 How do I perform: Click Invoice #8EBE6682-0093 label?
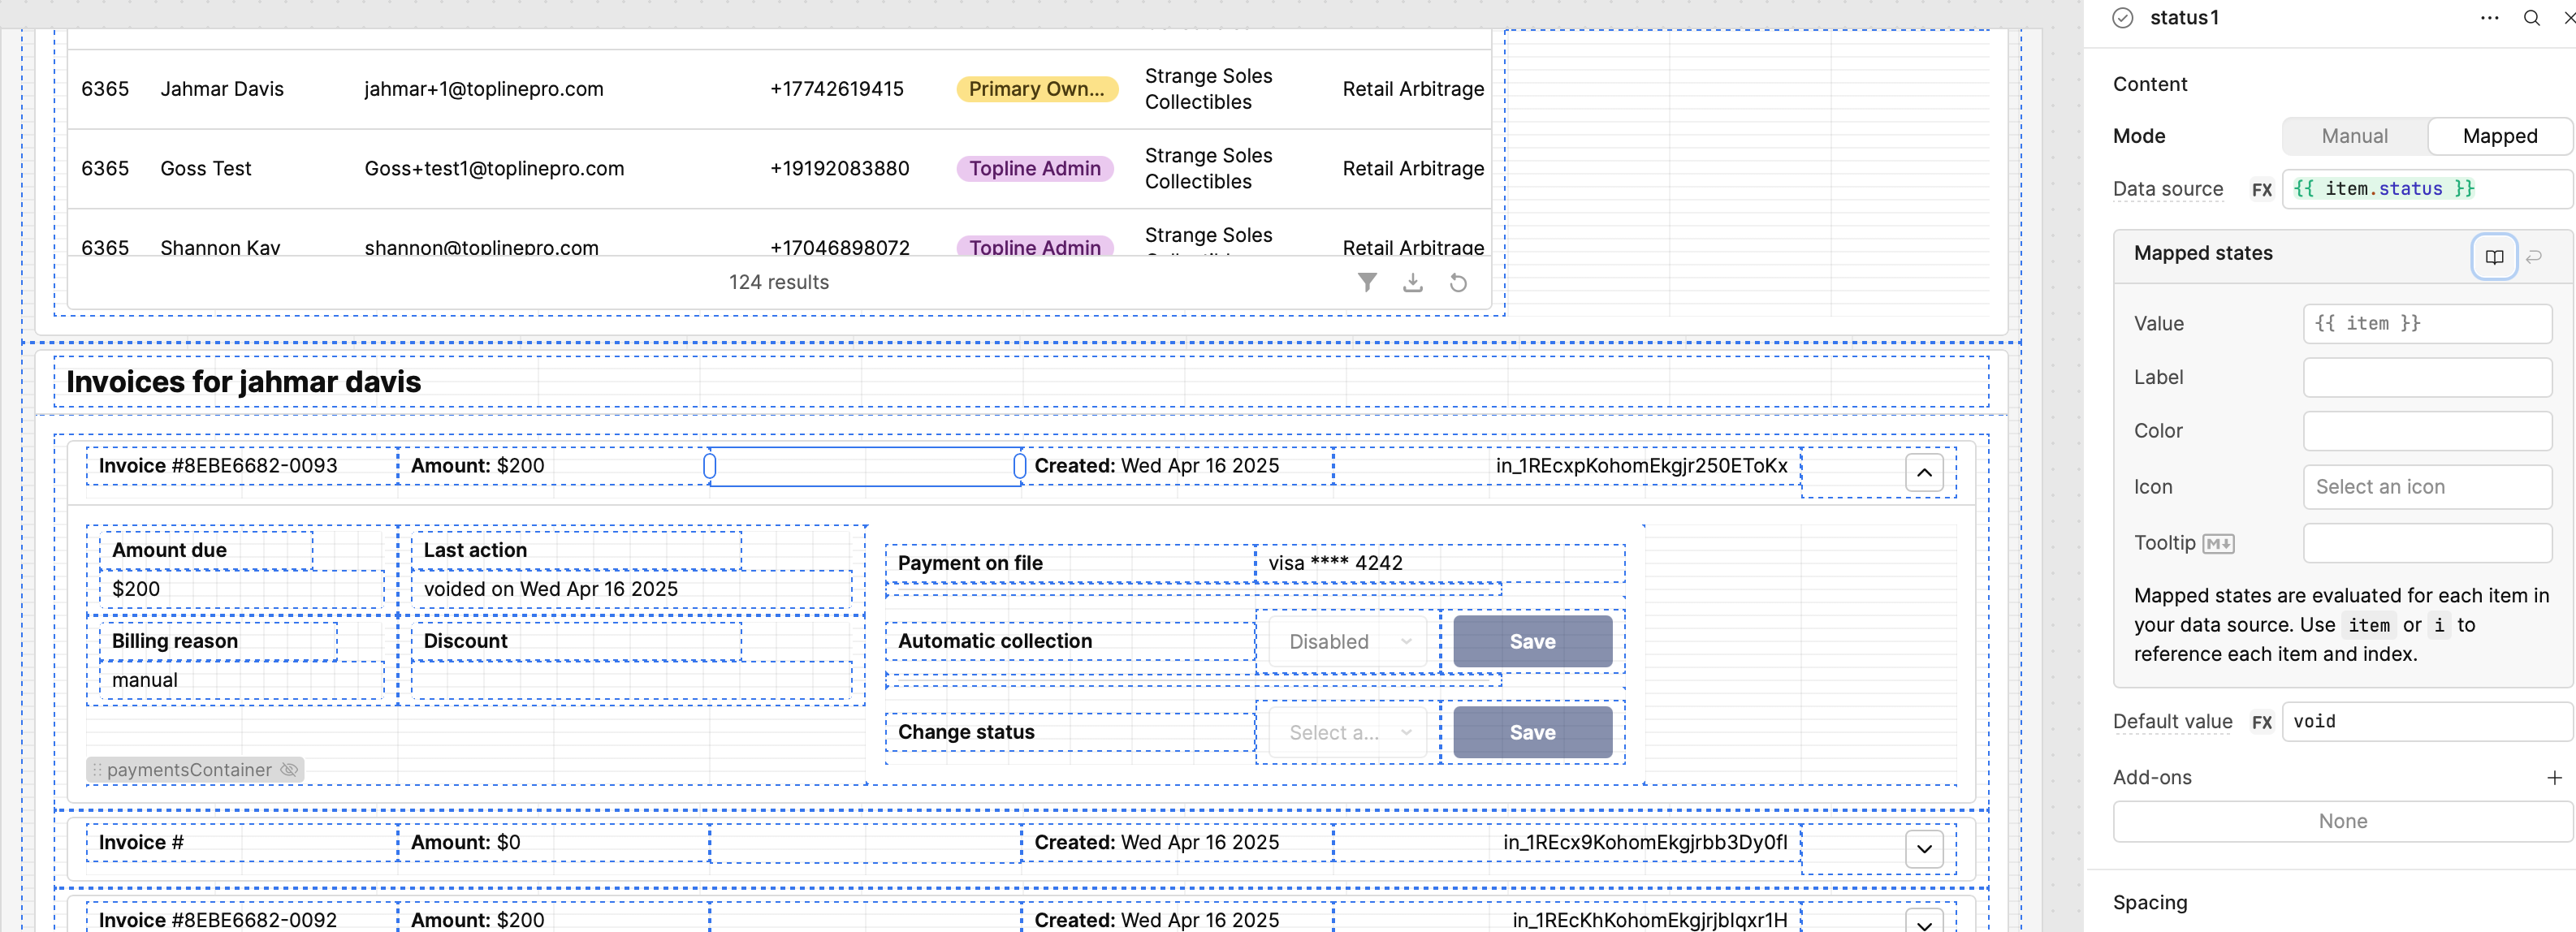pos(218,466)
